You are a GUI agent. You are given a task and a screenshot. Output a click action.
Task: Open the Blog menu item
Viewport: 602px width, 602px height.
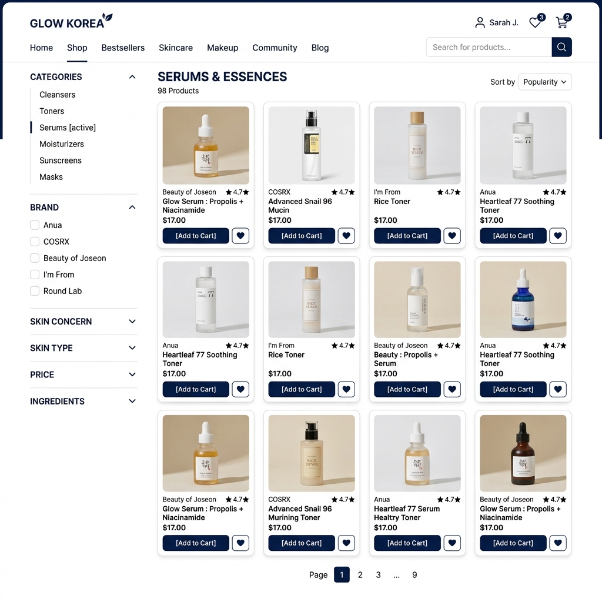320,48
